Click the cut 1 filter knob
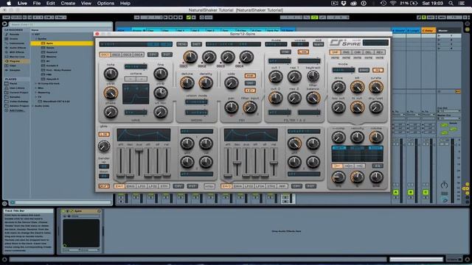The width and height of the screenshot is (472, 265). click(275, 77)
